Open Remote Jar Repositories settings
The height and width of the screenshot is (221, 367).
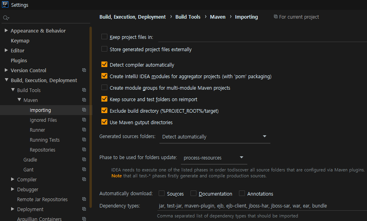pyautogui.click(x=42, y=200)
